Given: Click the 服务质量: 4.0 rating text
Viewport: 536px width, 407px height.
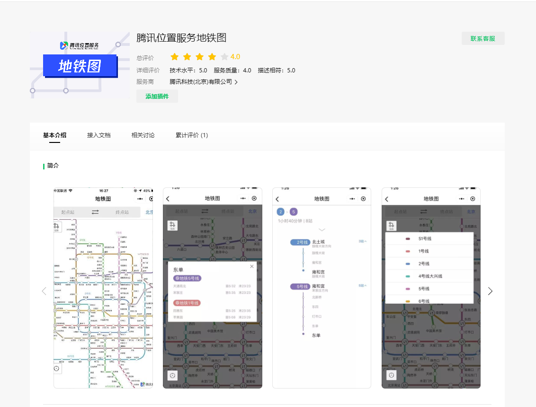Looking at the screenshot, I should [x=232, y=71].
